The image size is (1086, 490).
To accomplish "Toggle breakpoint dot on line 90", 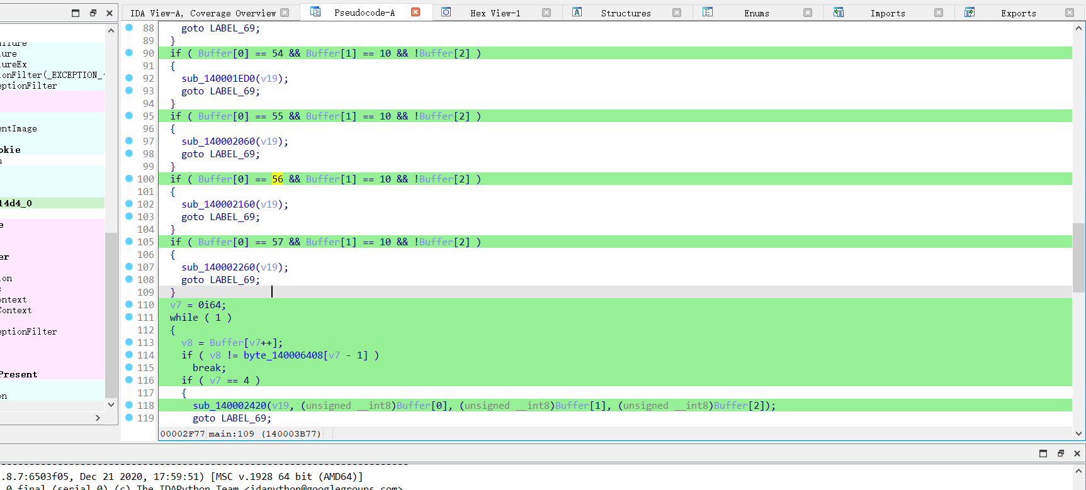I will coord(129,53).
